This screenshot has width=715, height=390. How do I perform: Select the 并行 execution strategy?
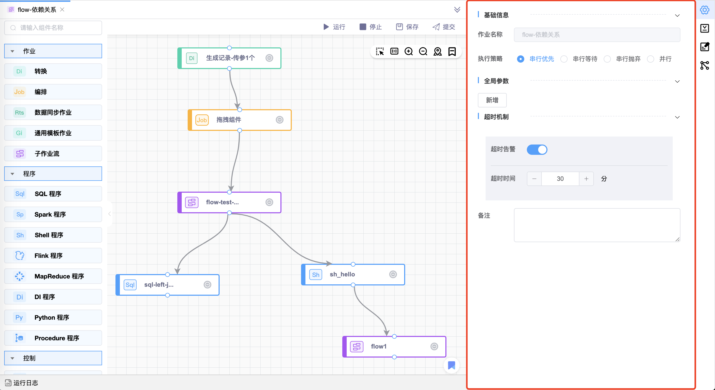point(651,59)
